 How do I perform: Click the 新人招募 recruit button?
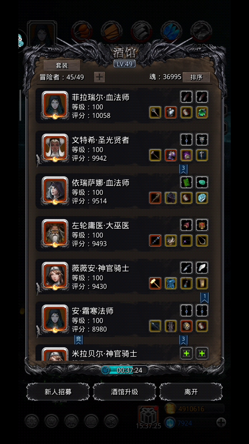pyautogui.click(x=58, y=392)
